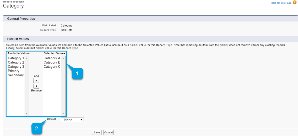Select Category 2 in Available Values
This screenshot has width=298, height=136.
16,62
